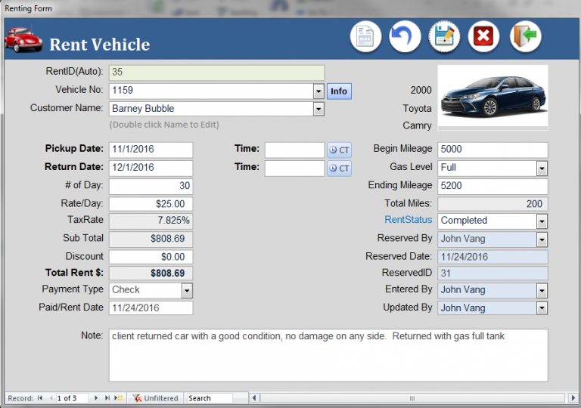Click the # of Day field
581x408 pixels.
(151, 186)
